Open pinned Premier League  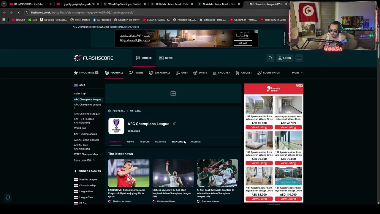click(x=88, y=180)
